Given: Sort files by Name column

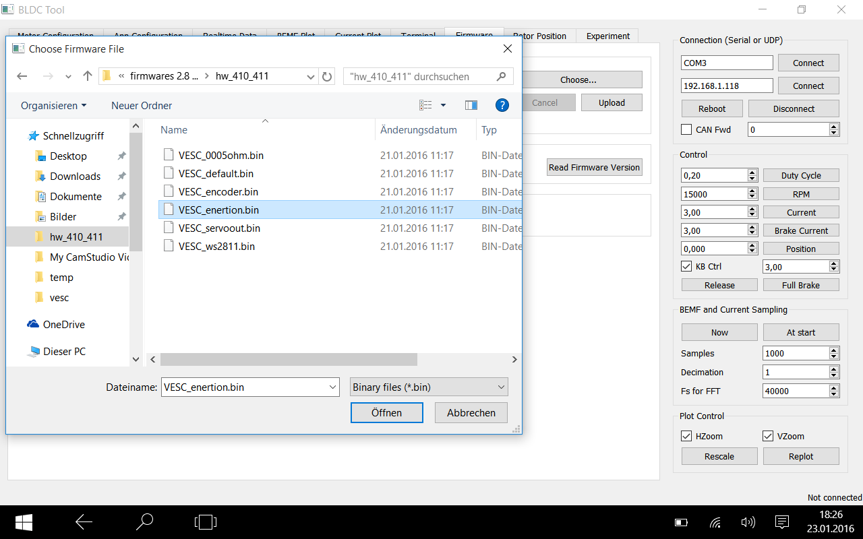Looking at the screenshot, I should [174, 130].
